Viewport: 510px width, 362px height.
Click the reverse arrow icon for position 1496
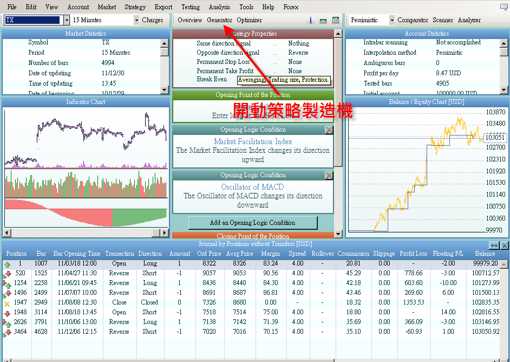coord(7,294)
